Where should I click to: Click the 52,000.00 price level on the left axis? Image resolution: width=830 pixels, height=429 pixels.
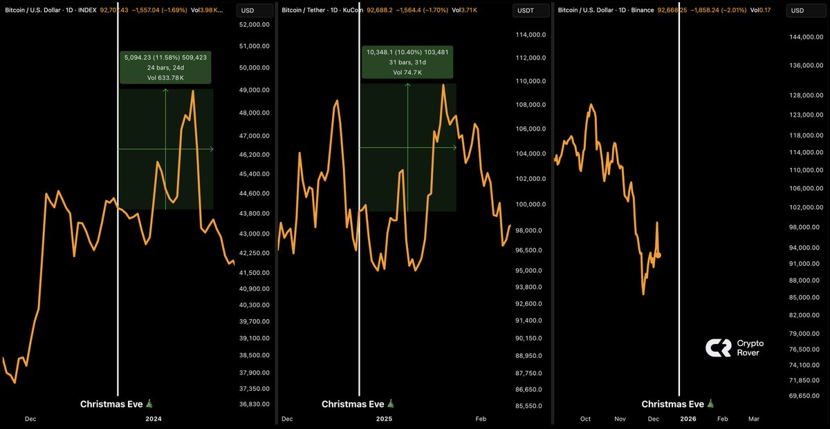coord(254,25)
